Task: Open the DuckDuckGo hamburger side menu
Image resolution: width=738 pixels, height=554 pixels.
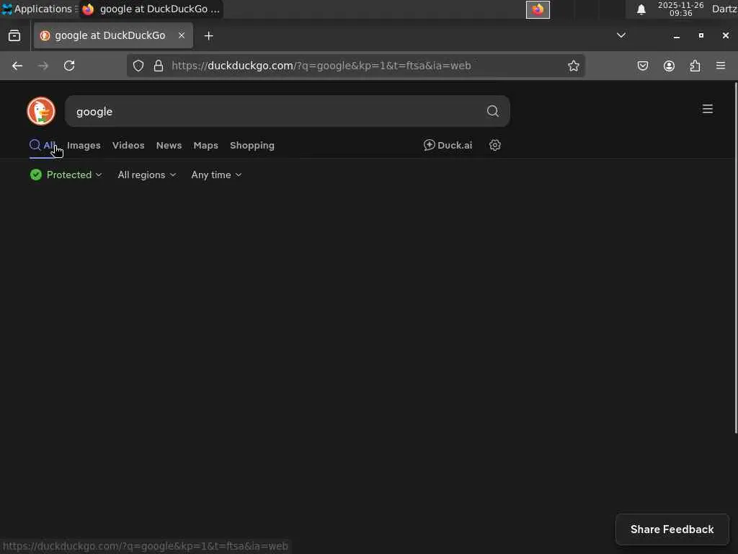Action: pos(708,109)
